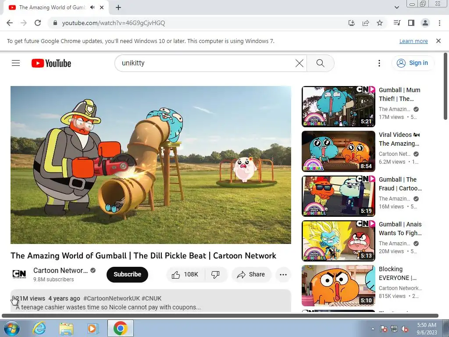Open the Cartoon Network channel avatar
Image resolution: width=449 pixels, height=337 pixels.
pos(19,274)
